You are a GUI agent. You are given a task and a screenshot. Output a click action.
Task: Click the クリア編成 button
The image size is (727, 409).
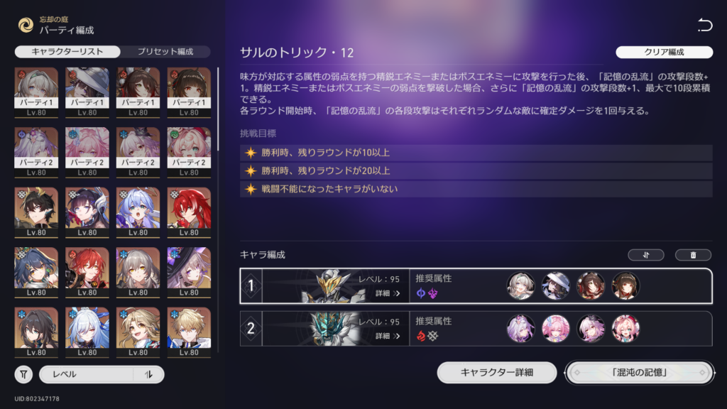point(664,52)
